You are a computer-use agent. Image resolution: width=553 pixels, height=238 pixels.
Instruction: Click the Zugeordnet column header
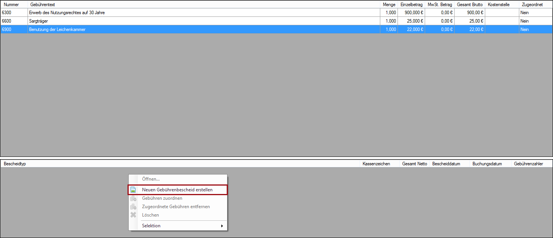[532, 5]
